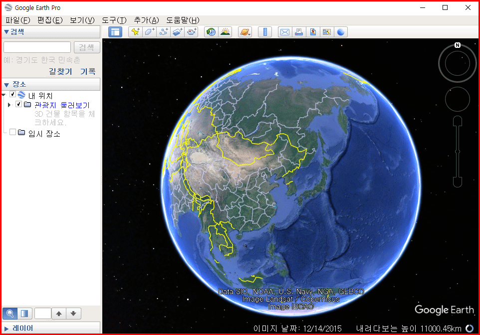Toggle the sidebar show/hide toolbar button
480x335 pixels.
[x=115, y=32]
